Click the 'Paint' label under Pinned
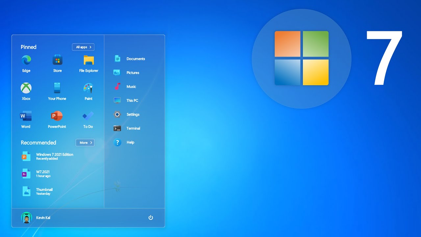This screenshot has width=421, height=237. pyautogui.click(x=88, y=99)
